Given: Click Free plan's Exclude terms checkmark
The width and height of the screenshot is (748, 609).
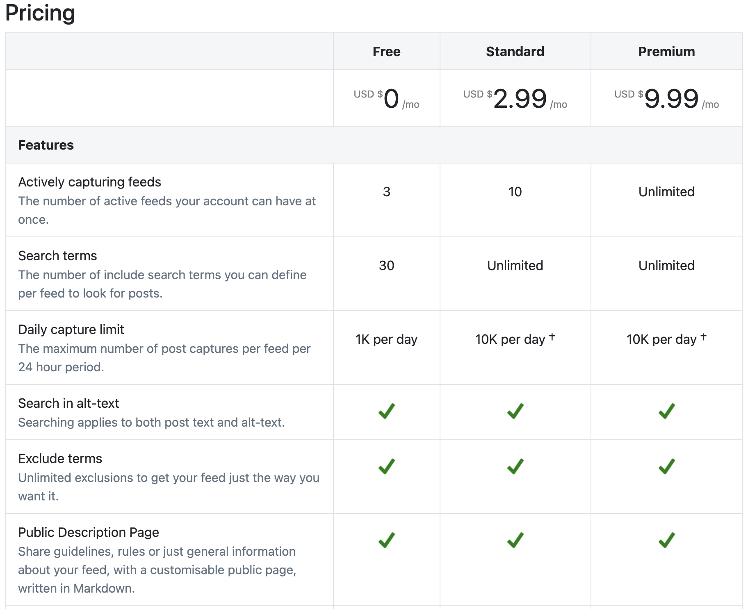Looking at the screenshot, I should click(386, 466).
